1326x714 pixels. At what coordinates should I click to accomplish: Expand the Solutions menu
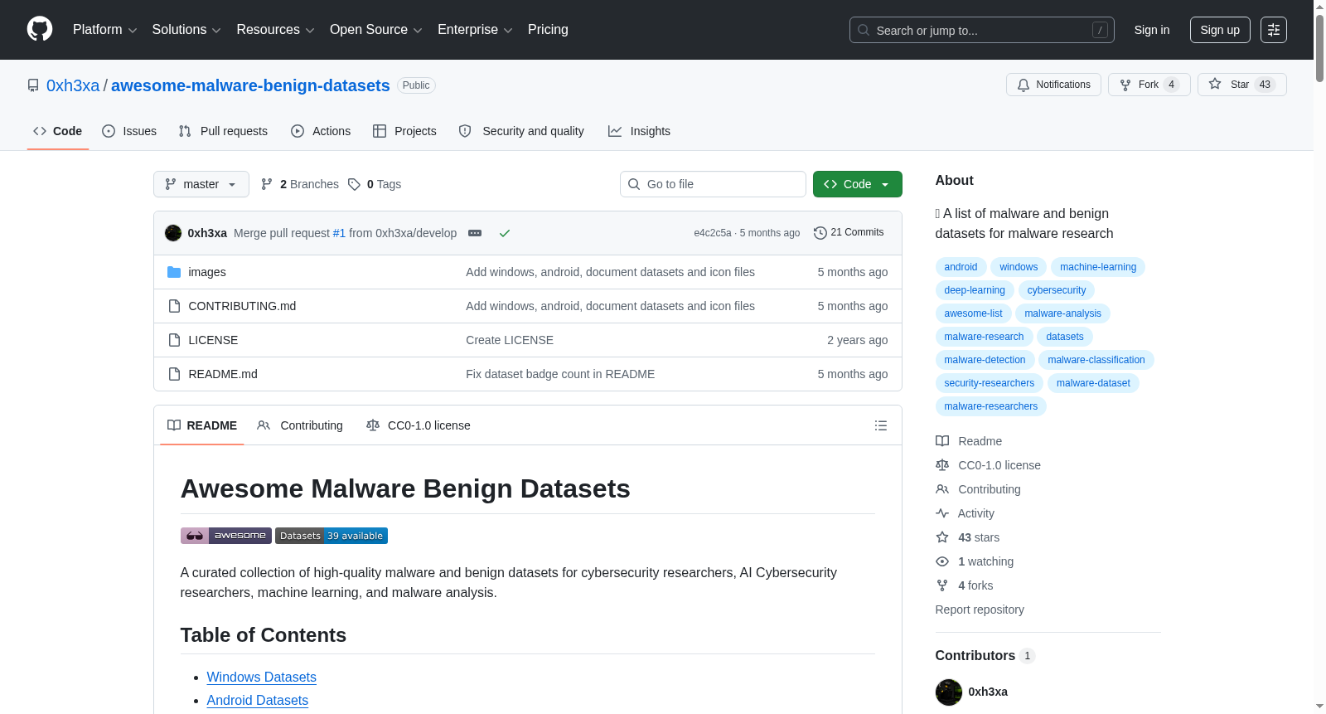click(186, 30)
